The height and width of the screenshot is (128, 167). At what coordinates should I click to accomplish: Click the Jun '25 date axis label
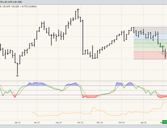(37, 123)
